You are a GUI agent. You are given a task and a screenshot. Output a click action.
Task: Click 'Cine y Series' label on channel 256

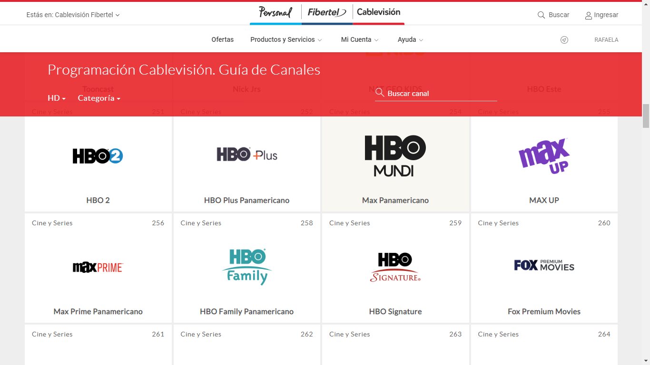(52, 223)
